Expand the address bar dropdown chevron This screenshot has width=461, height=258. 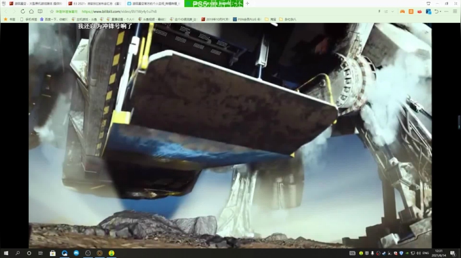tap(392, 11)
